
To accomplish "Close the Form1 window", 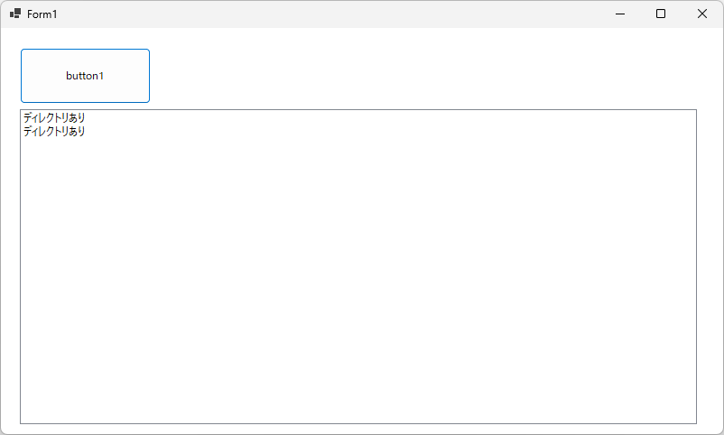I will coord(702,14).
